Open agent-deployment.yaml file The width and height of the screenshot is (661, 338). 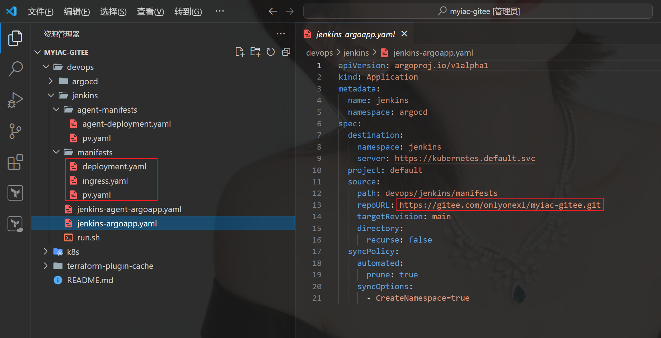tap(127, 124)
